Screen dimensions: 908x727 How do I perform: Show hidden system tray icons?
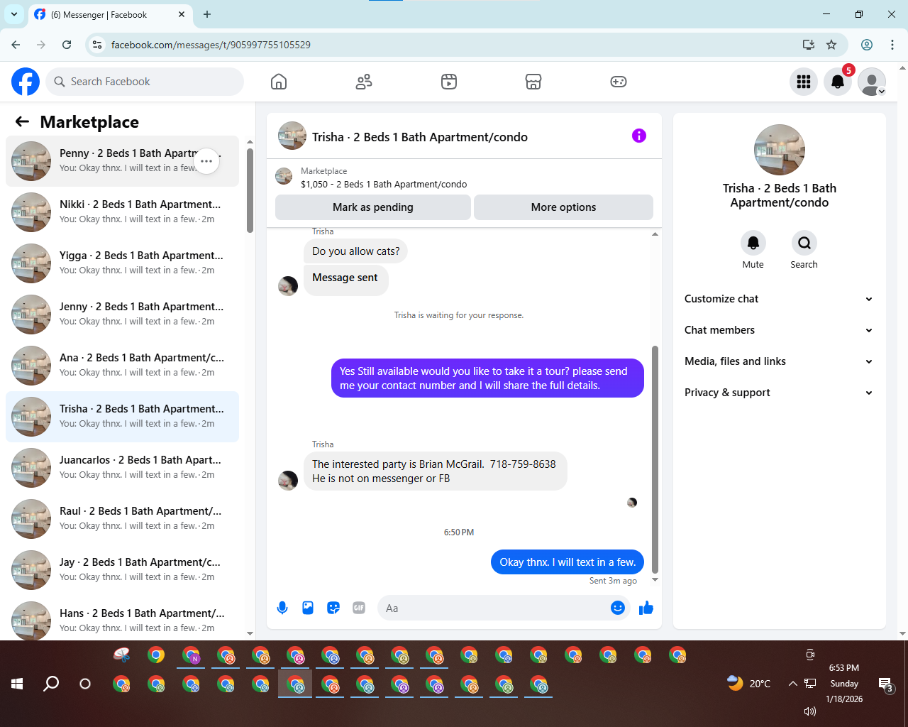point(792,684)
